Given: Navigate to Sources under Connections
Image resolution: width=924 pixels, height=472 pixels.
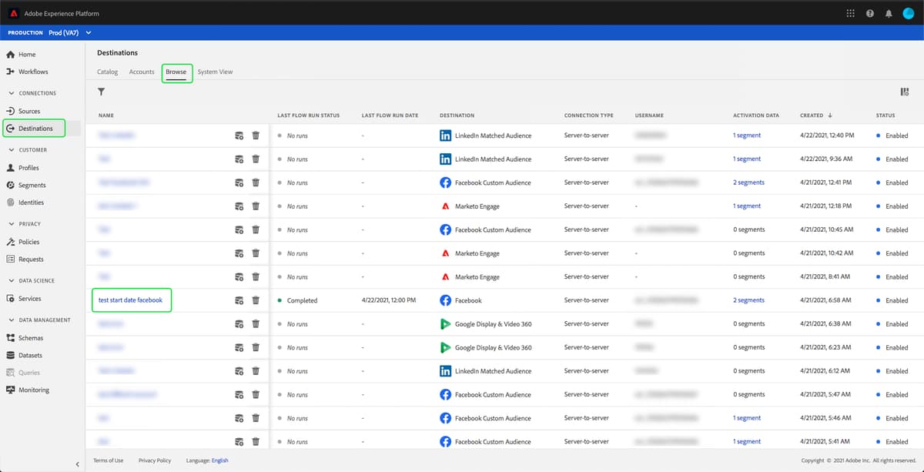Looking at the screenshot, I should click(28, 110).
